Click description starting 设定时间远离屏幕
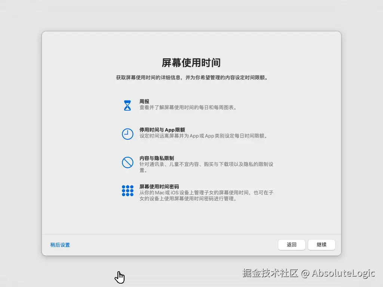The height and width of the screenshot is (287, 383). click(204, 136)
